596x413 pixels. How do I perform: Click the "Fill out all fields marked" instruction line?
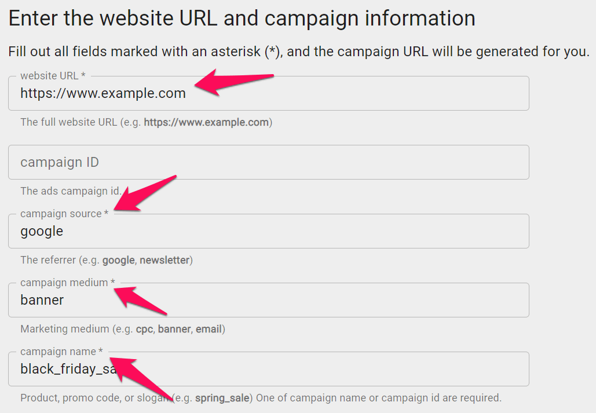(299, 52)
